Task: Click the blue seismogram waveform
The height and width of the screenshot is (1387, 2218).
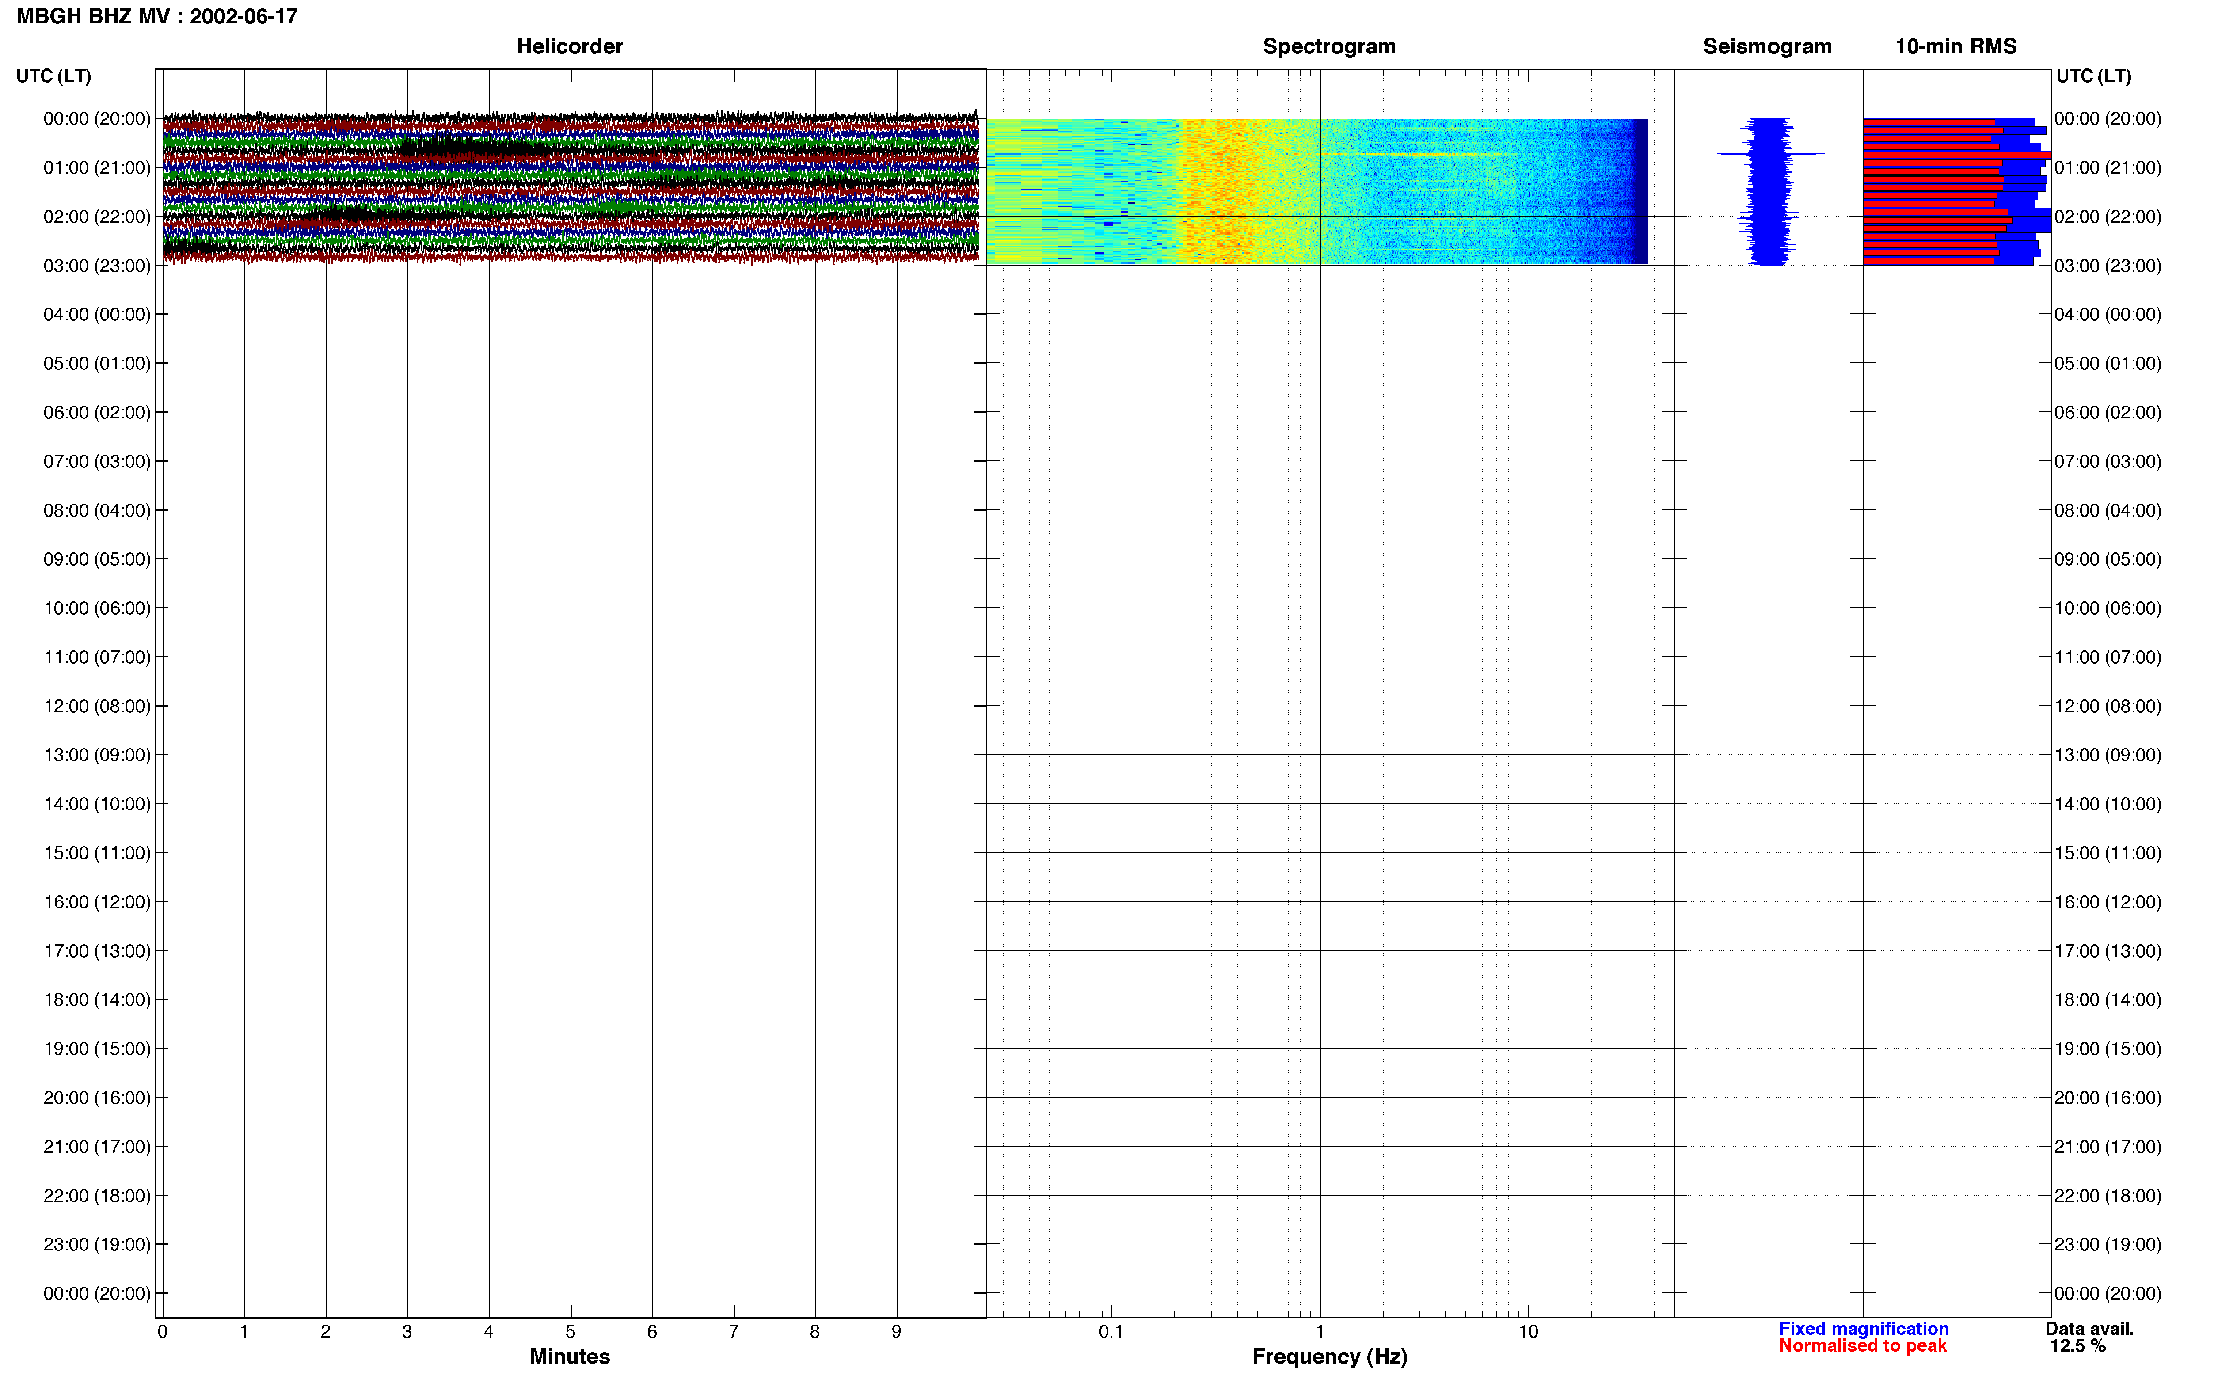Action: [x=1768, y=191]
